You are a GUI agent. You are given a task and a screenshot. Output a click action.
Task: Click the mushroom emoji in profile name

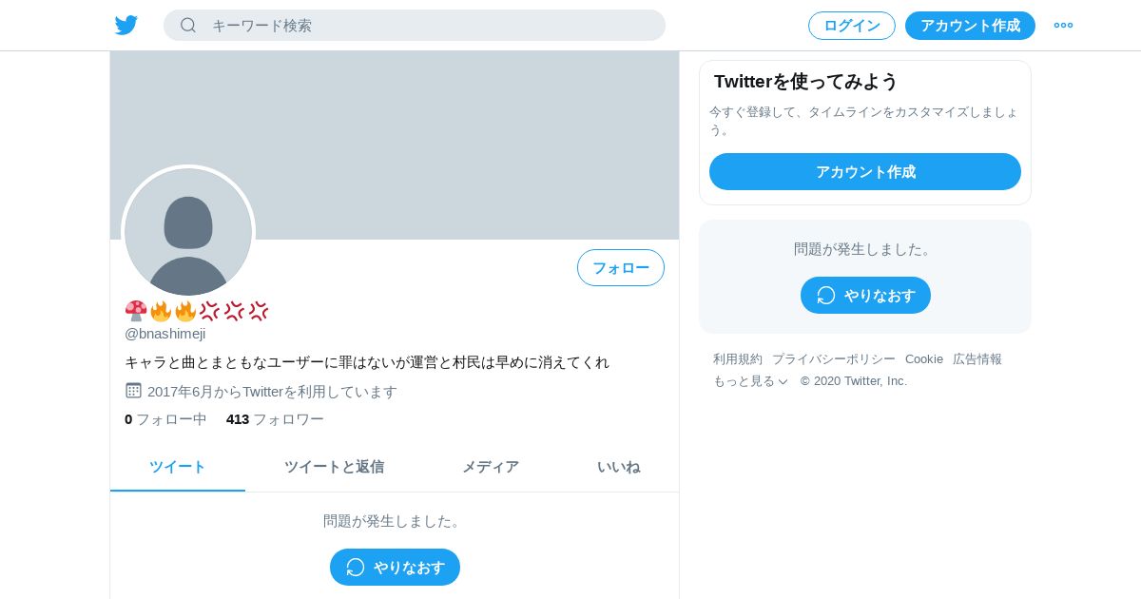point(136,311)
